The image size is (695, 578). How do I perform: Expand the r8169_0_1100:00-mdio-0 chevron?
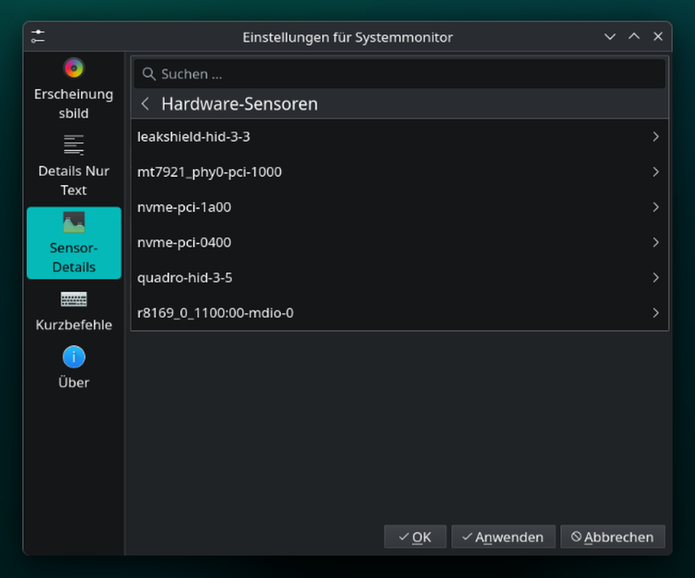click(x=656, y=313)
